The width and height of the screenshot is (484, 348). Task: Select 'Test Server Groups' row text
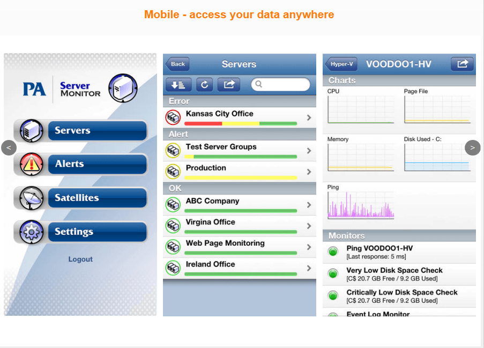point(221,147)
